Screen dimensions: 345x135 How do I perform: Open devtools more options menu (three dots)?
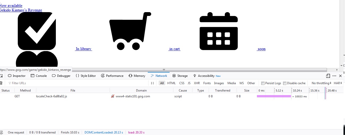(x=334, y=76)
